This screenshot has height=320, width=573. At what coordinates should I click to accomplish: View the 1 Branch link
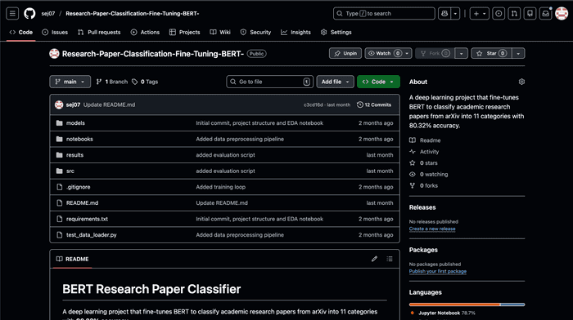(112, 82)
